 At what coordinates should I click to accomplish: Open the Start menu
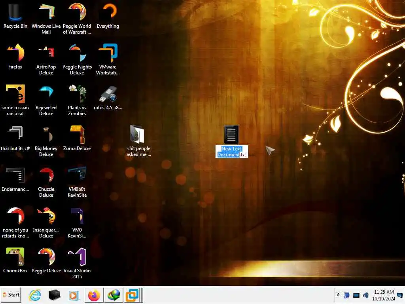coord(11,294)
